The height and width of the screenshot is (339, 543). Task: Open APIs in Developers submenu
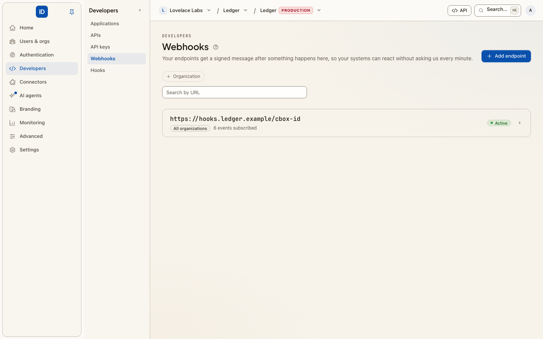(117, 35)
